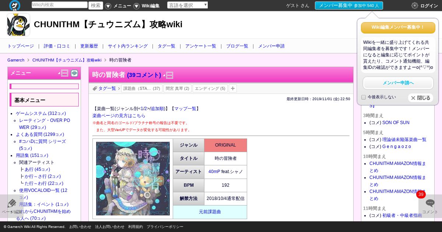Screen dimensions: 442x232
Task: Click the 時の冒険者 jacket artwork image
Action: tap(133, 179)
